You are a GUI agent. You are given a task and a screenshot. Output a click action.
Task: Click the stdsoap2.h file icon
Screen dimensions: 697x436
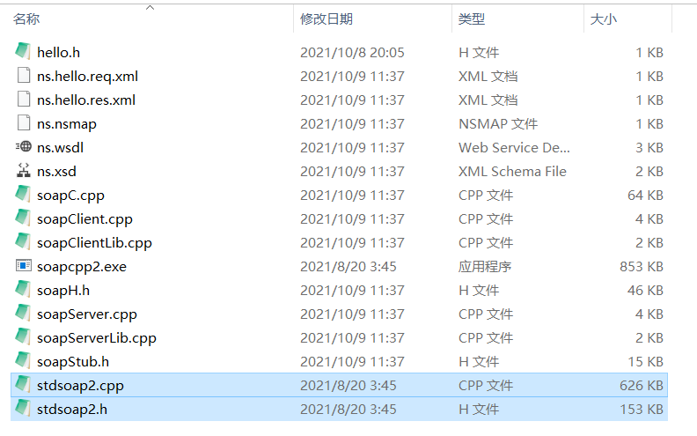click(23, 409)
